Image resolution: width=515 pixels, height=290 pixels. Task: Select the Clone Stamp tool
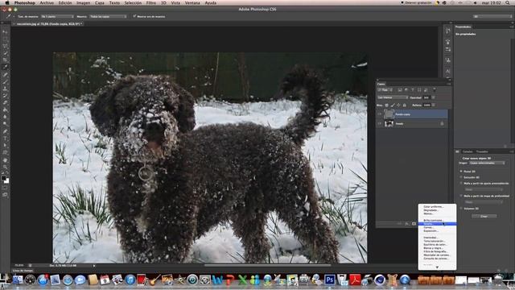pyautogui.click(x=5, y=89)
